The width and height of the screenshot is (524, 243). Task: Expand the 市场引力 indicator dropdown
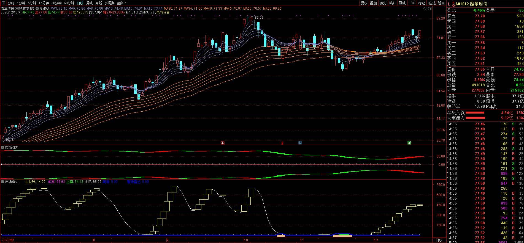(x=2, y=148)
